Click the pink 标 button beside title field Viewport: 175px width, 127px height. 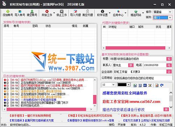click(x=169, y=59)
